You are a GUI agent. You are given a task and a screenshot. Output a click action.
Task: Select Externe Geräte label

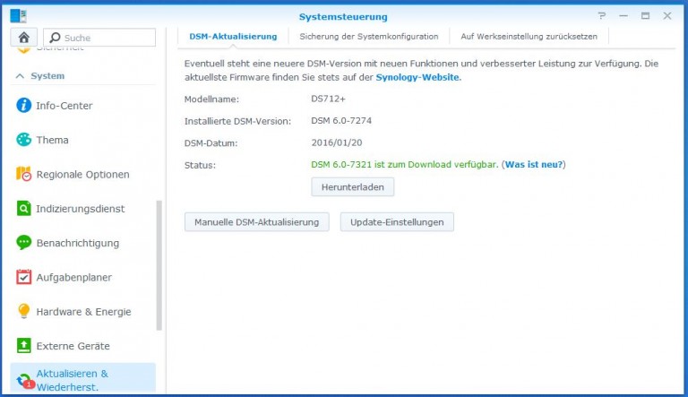tap(73, 346)
